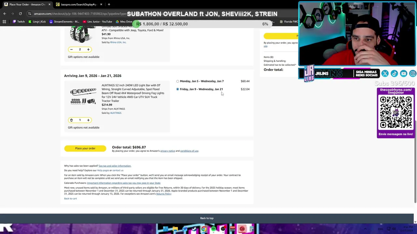
Task: Open the privacy notice link
Action: point(167,151)
